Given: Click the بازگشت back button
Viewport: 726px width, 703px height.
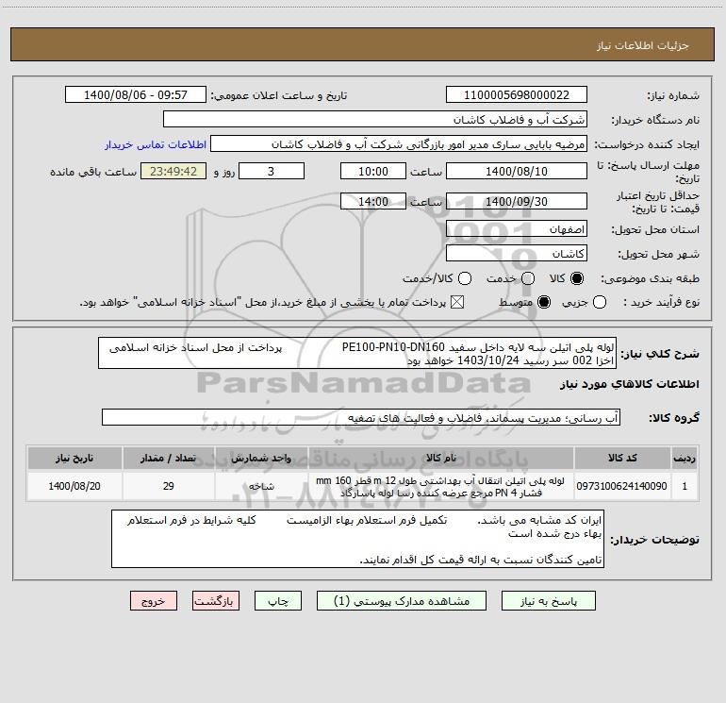Looking at the screenshot, I should point(216,601).
